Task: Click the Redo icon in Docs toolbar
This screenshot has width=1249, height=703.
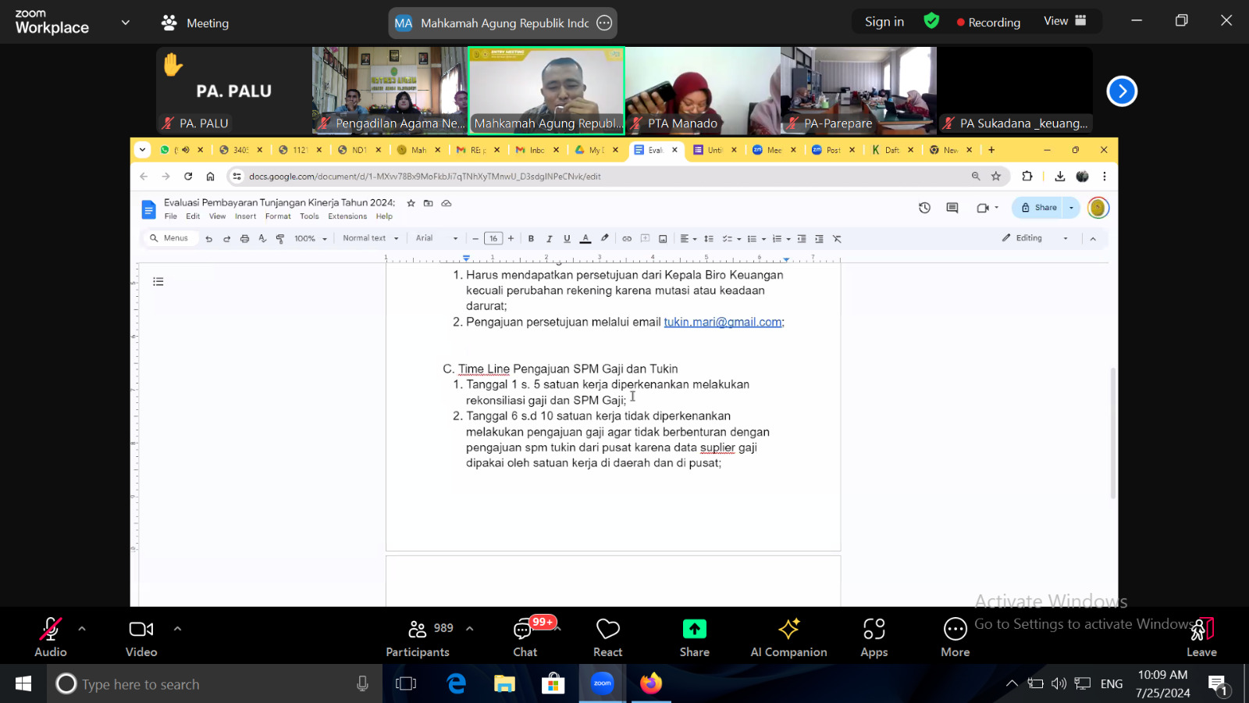Action: (226, 239)
